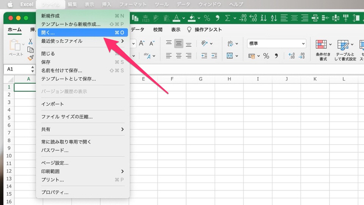The height and width of the screenshot is (205, 364).
Task: Choose 開く... from the File menu
Action: pyautogui.click(x=83, y=33)
